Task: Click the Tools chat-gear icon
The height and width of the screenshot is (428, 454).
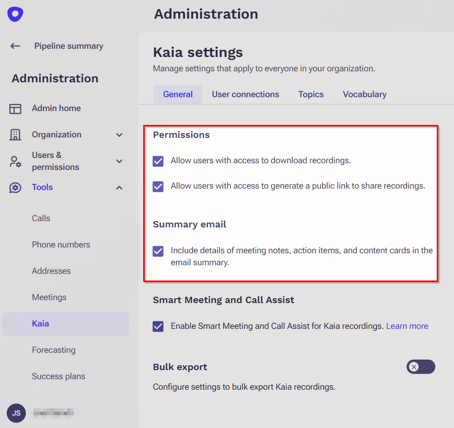Action: pos(15,188)
